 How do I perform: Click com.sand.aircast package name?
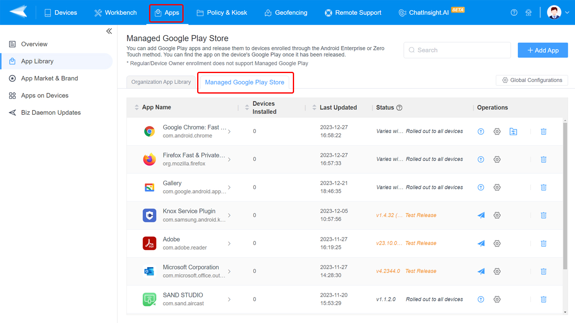(x=183, y=304)
